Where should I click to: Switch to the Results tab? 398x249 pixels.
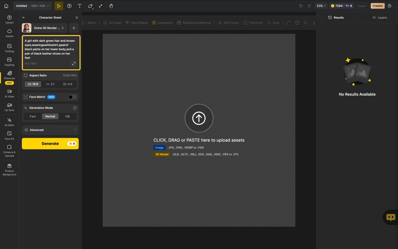[x=336, y=17]
